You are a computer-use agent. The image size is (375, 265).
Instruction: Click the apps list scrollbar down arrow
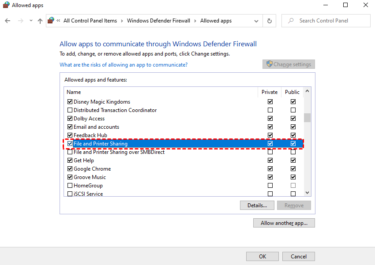click(x=307, y=193)
